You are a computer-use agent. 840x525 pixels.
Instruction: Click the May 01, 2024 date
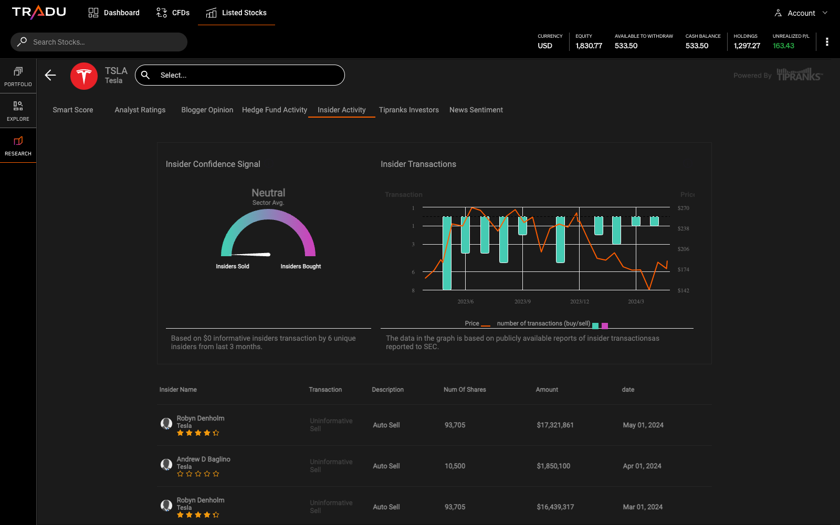coord(643,425)
